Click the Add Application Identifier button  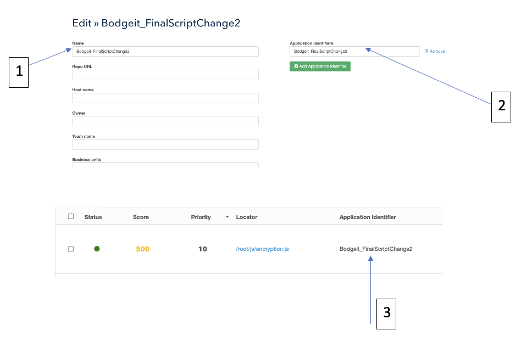coord(320,66)
